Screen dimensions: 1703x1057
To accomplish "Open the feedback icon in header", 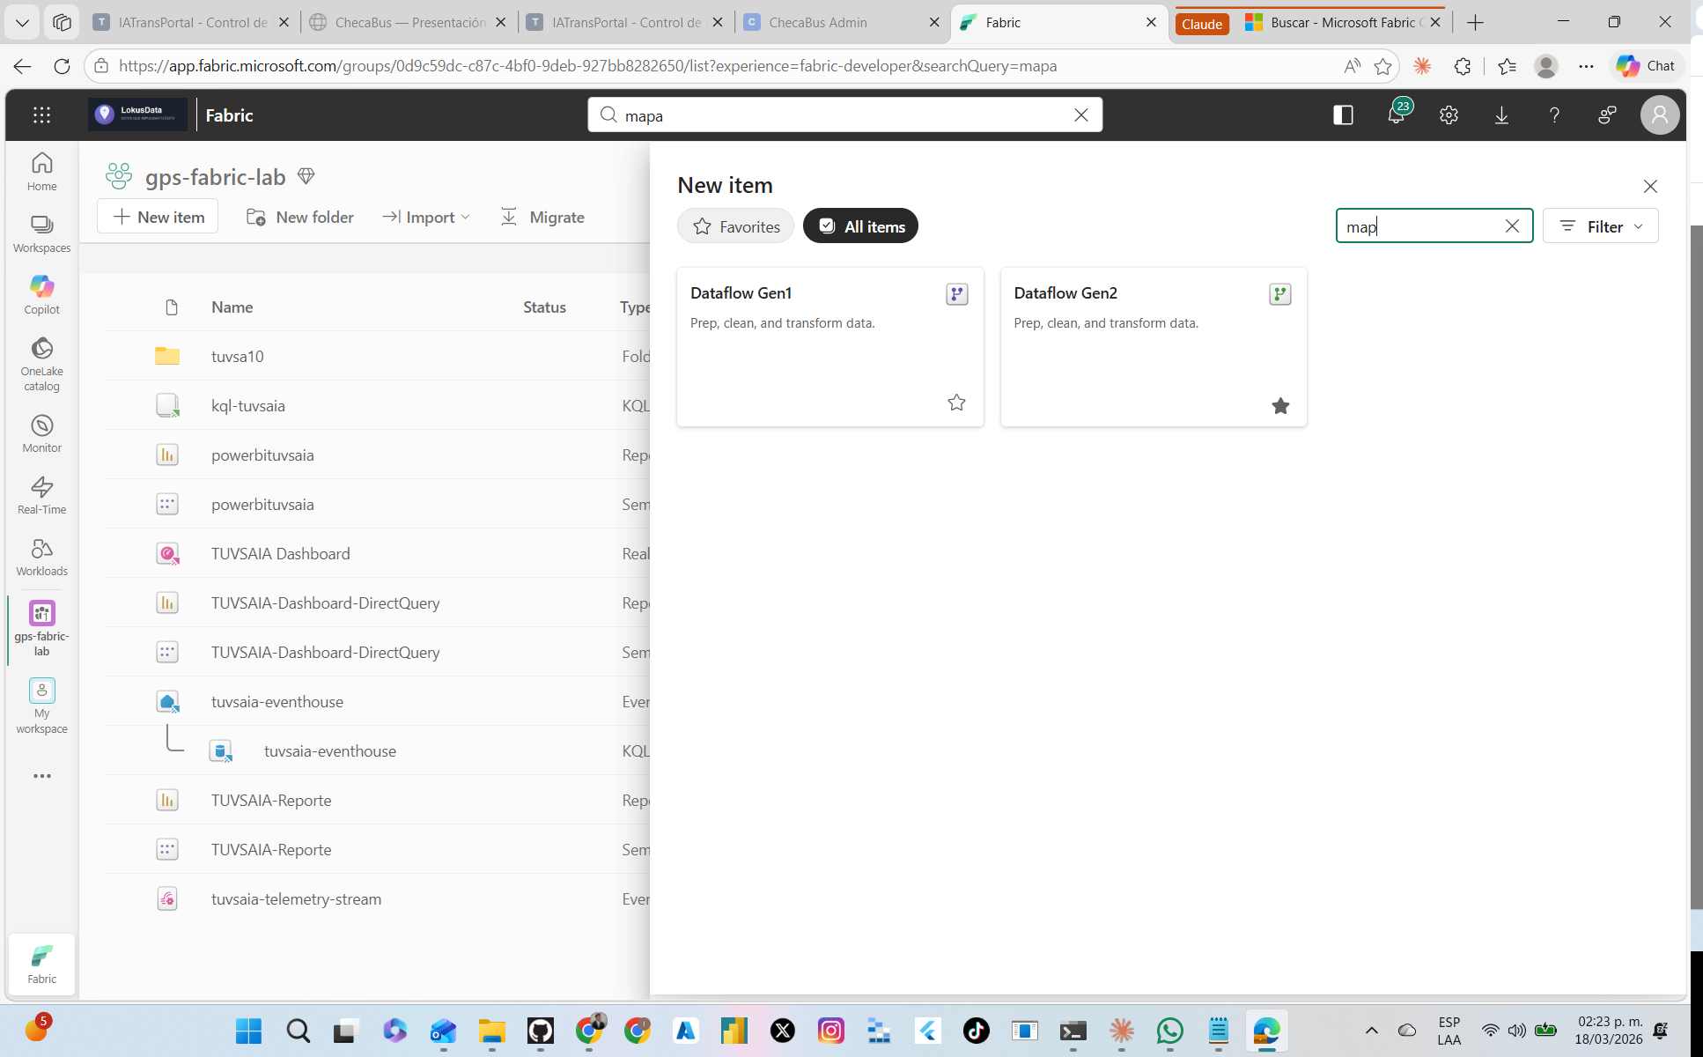I will 1607,115.
